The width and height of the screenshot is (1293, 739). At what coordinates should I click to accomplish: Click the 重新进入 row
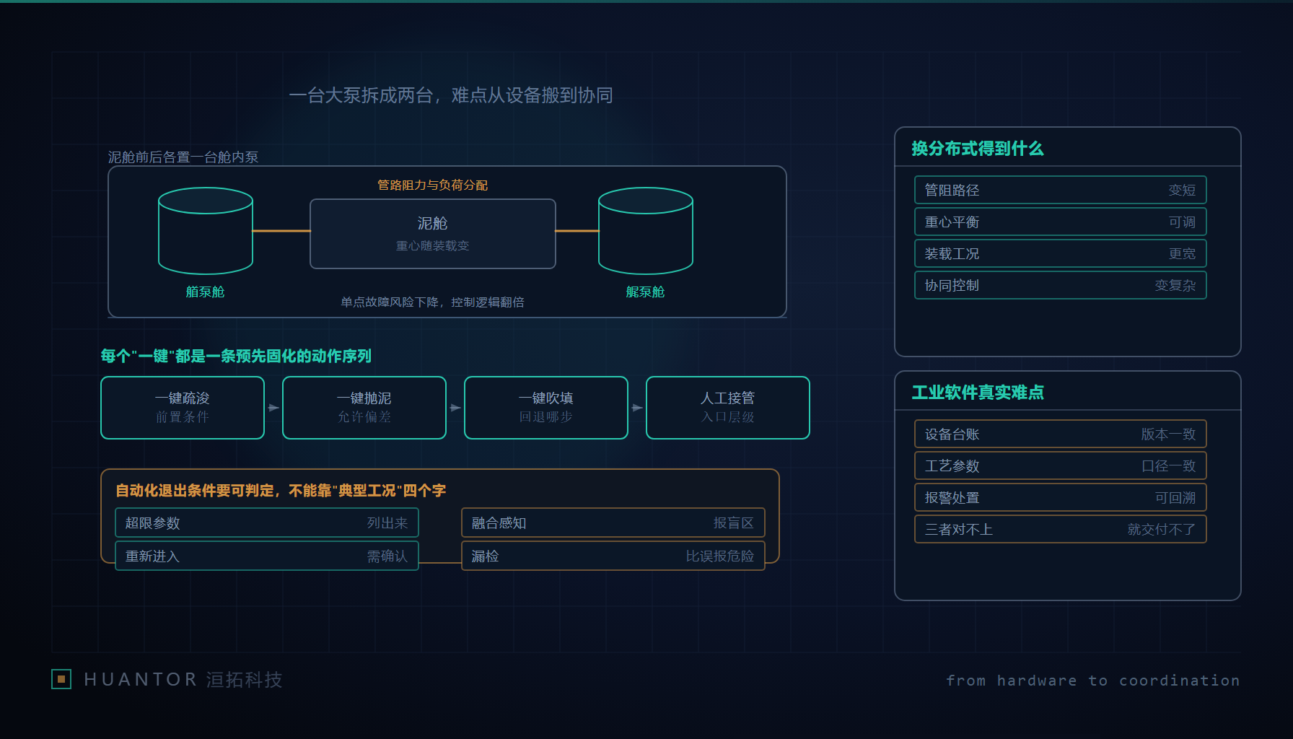pos(267,556)
